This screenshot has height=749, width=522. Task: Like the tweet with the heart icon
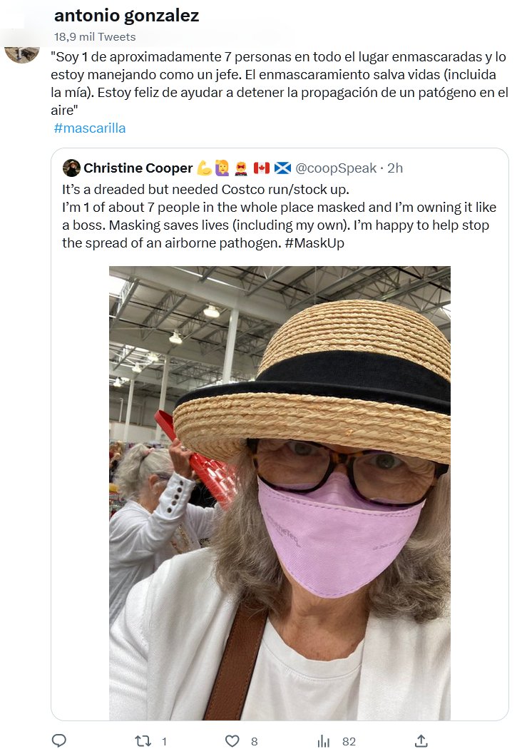point(232,741)
